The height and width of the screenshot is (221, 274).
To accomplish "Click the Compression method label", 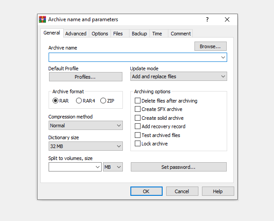I will (x=70, y=117).
